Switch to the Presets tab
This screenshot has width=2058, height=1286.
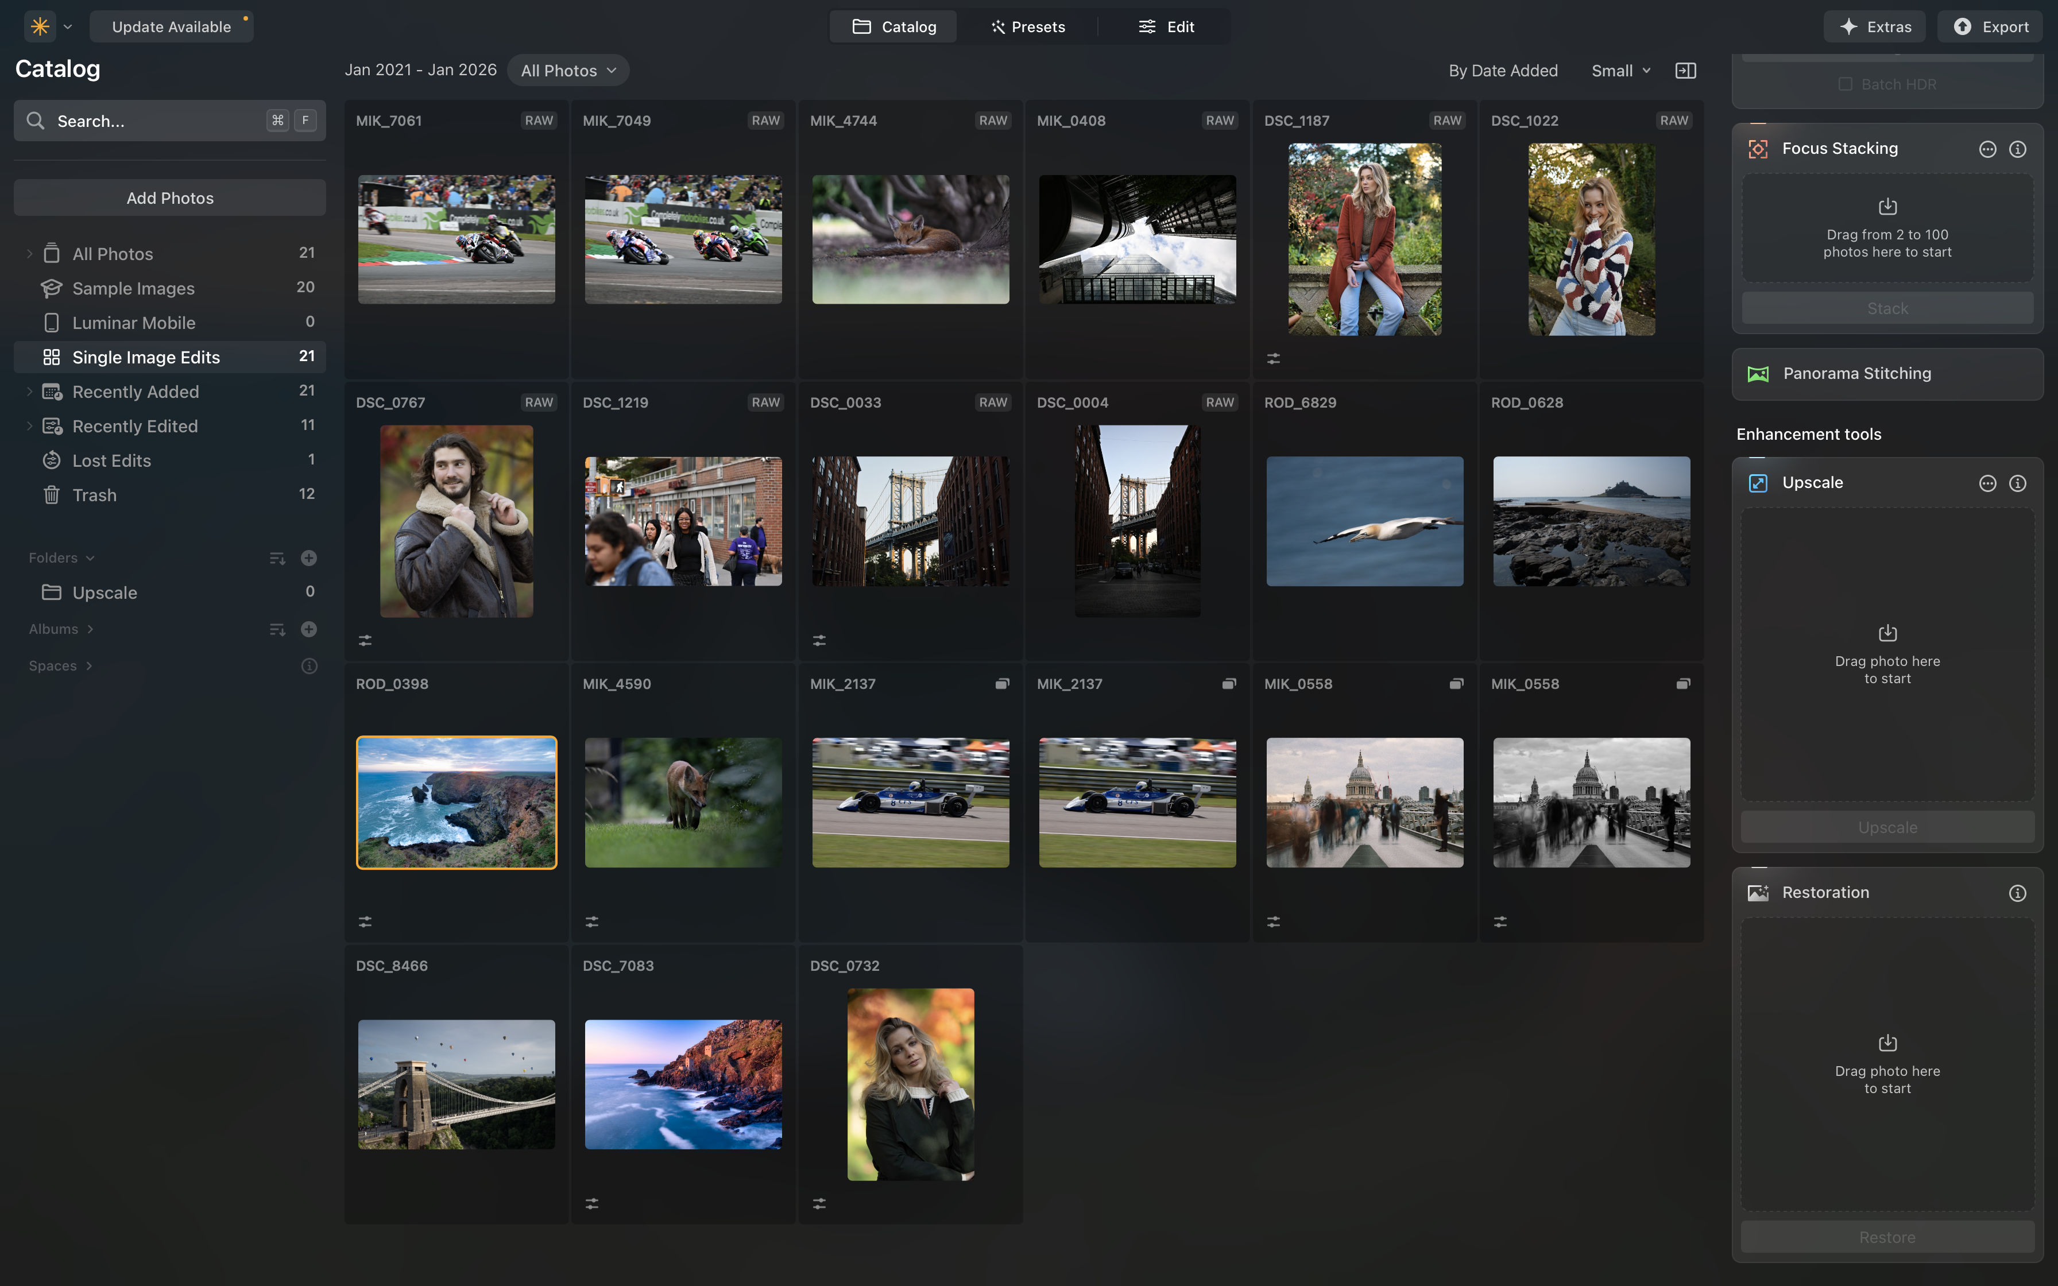pyautogui.click(x=1028, y=26)
